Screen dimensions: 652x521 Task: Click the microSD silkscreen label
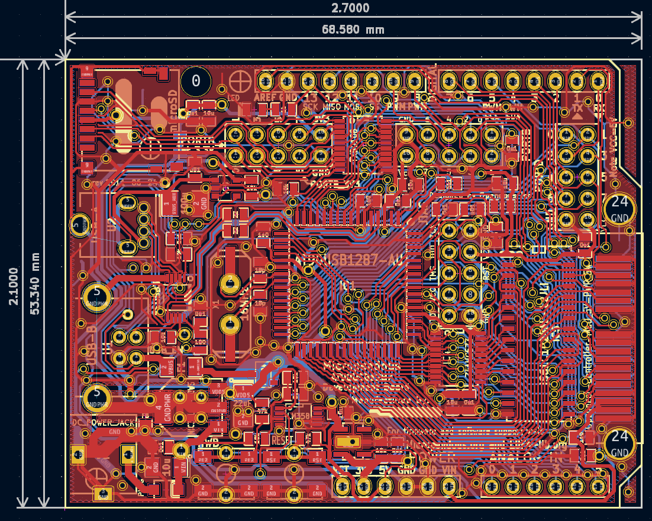click(173, 111)
